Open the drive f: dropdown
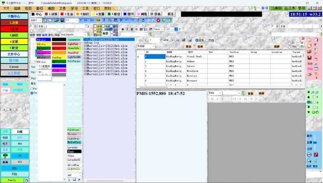The height and width of the screenshot is (183, 323). tap(40, 20)
